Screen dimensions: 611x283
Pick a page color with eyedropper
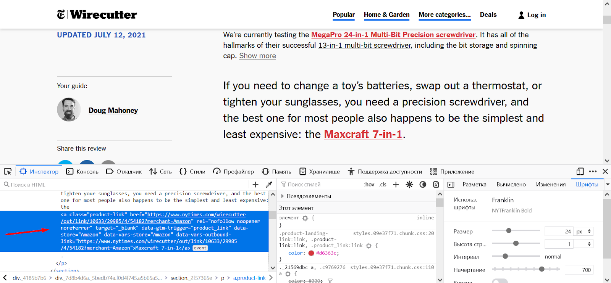(x=269, y=185)
